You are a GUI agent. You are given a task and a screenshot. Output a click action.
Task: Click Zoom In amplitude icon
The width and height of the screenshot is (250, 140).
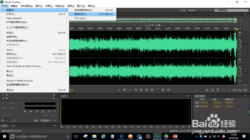[x=207, y=90]
